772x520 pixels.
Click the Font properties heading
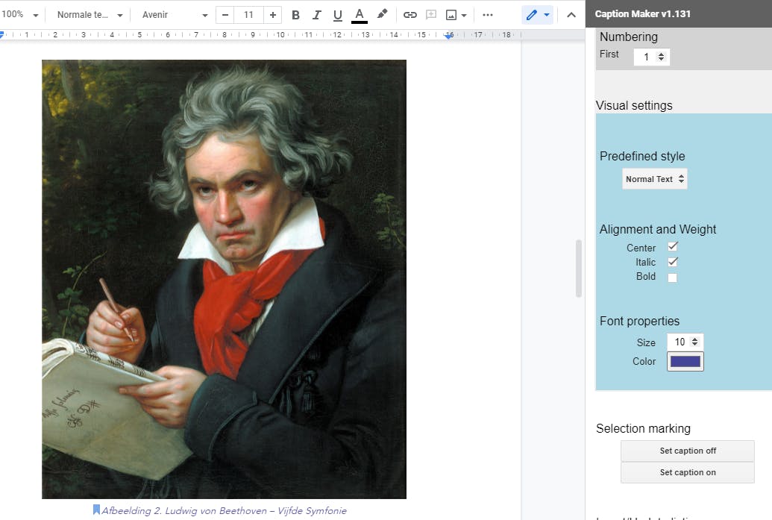(639, 321)
